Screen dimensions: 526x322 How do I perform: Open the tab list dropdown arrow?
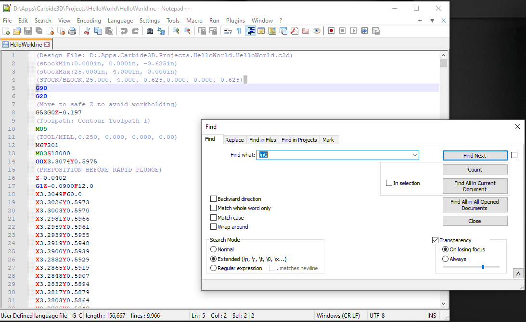(433, 21)
